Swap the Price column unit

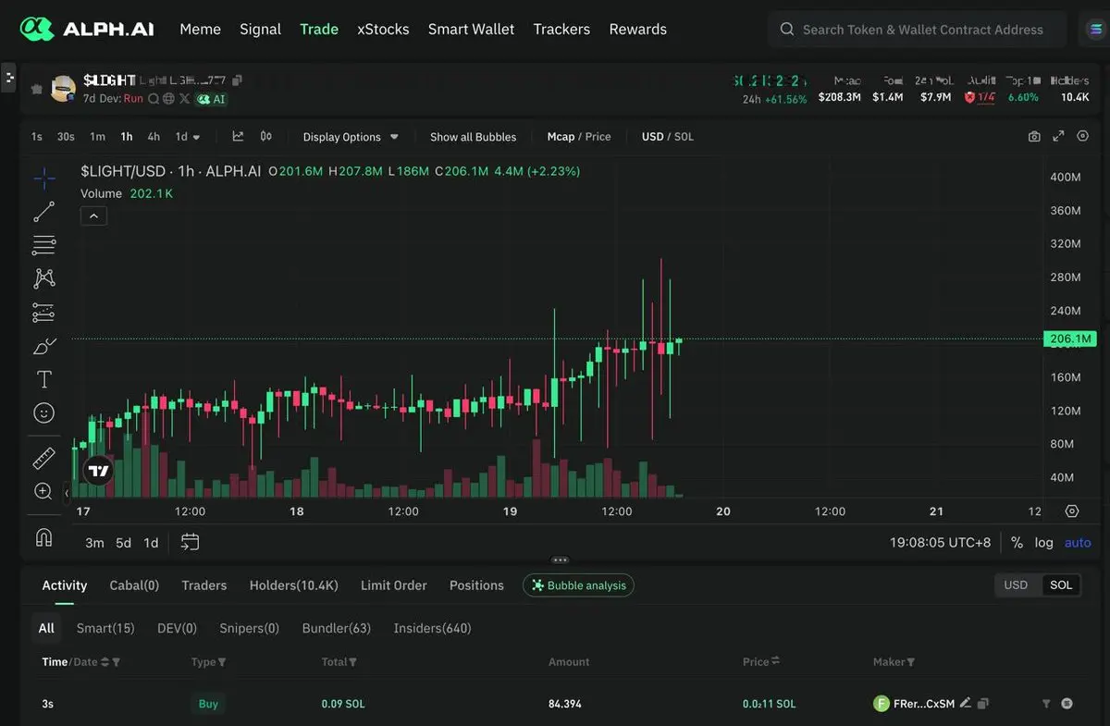pyautogui.click(x=775, y=661)
